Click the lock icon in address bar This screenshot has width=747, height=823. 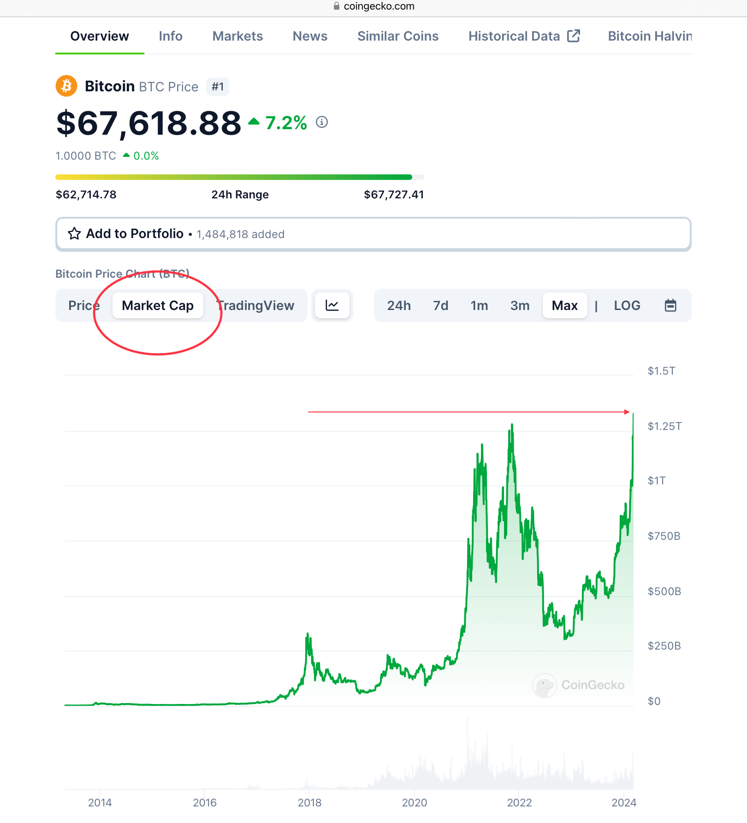coord(337,6)
